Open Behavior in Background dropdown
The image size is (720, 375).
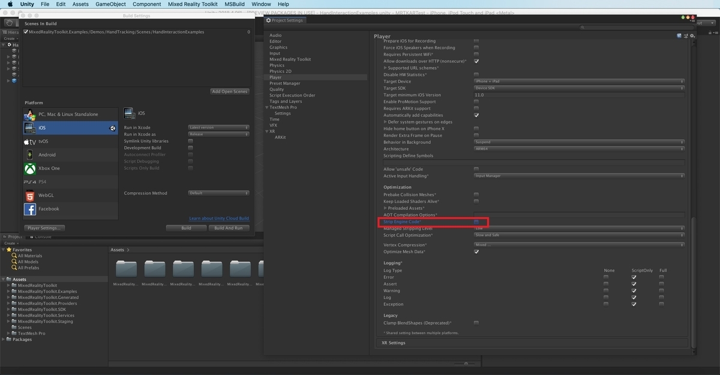[x=579, y=142]
